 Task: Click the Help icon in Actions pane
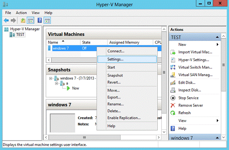click(173, 128)
